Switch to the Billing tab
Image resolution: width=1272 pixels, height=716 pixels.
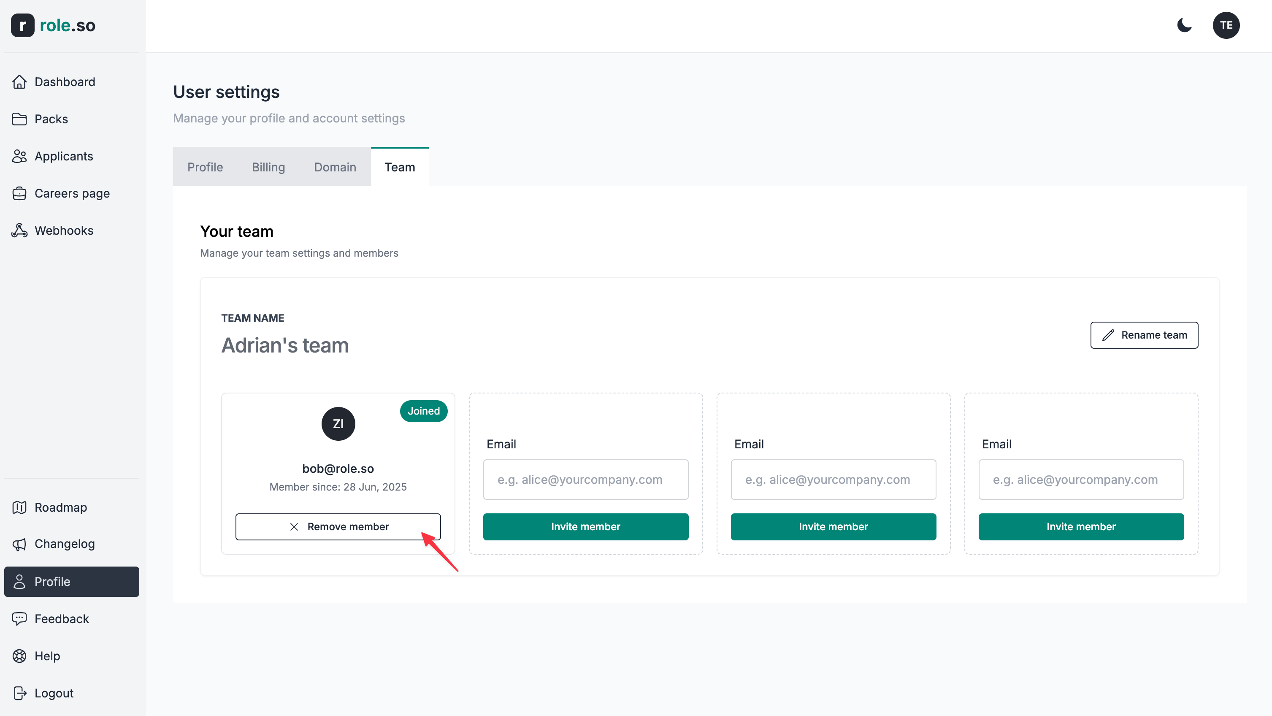[268, 168]
